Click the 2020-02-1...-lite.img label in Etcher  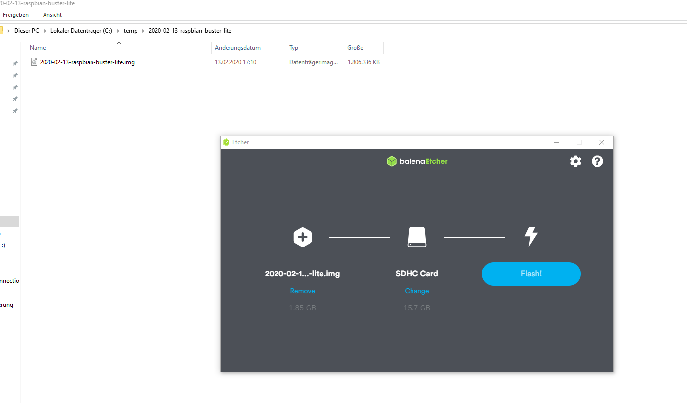[x=303, y=273]
